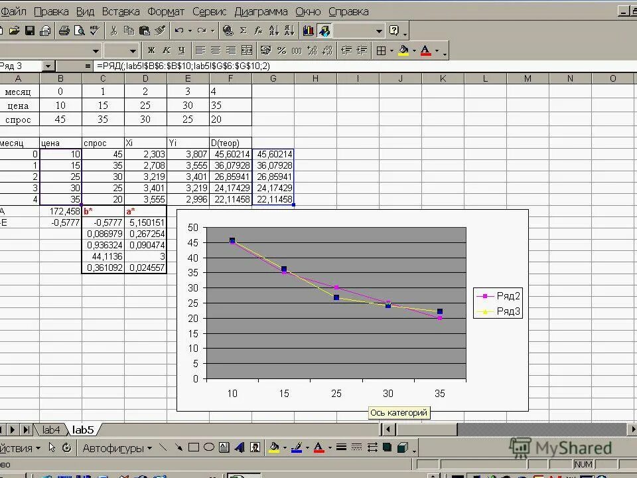
Task: Undo the last action
Action: point(178,31)
